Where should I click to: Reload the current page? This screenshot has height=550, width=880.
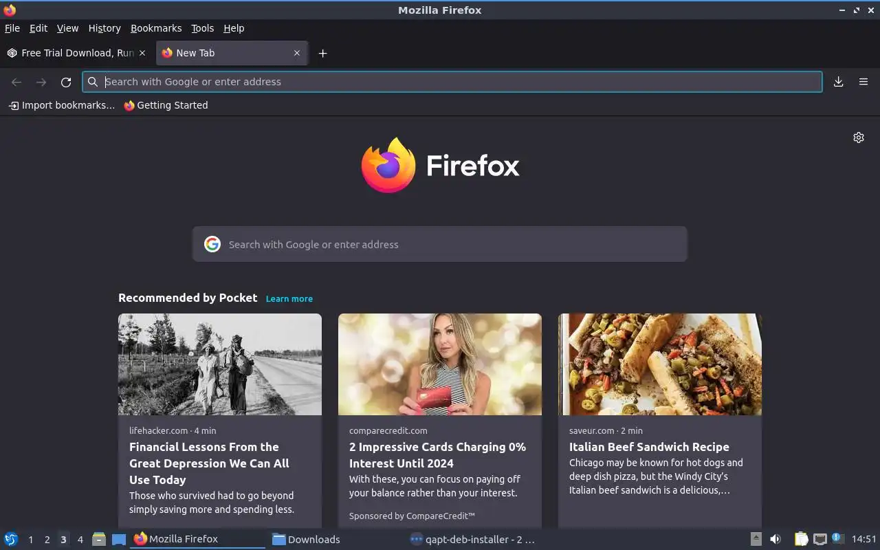point(66,82)
